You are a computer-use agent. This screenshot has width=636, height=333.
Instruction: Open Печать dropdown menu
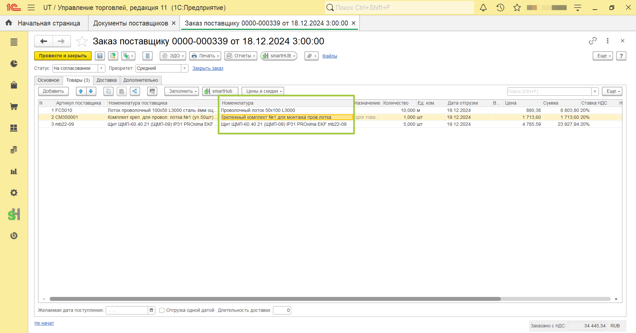205,56
